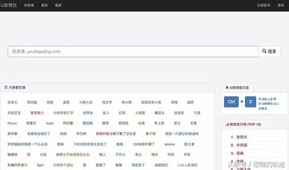The height and width of the screenshot is (170, 289).
Task: Choose the 100块我不要了 tag
Action: pos(144,144)
